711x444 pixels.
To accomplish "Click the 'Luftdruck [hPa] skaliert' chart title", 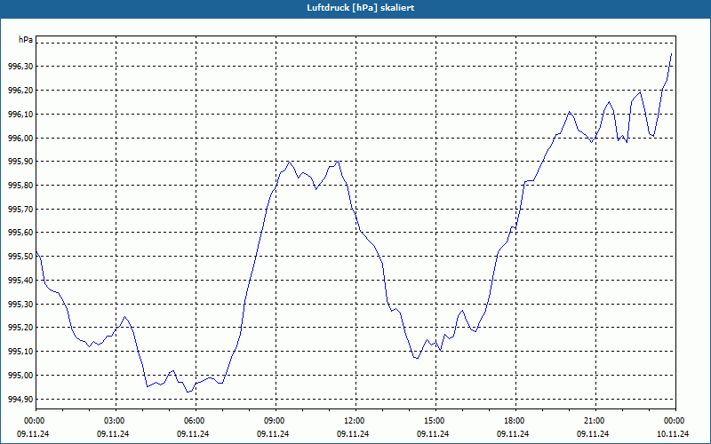I will pyautogui.click(x=361, y=8).
